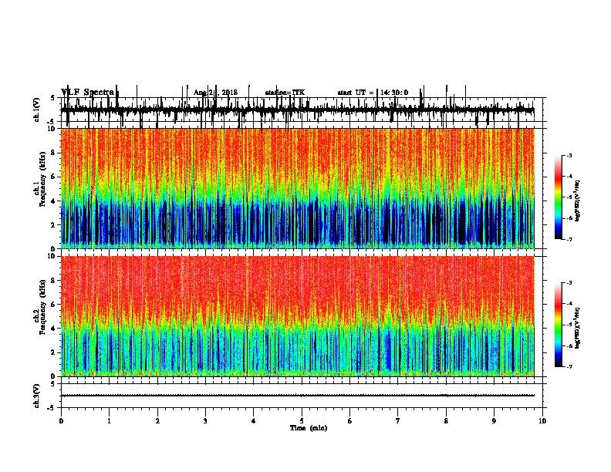Click the -7 label on ch.2 colorbar
The image size is (611, 472).
pos(569,366)
